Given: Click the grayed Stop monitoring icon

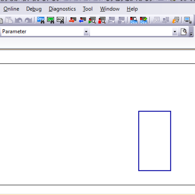Looking at the screenshot, I should pos(121,20).
